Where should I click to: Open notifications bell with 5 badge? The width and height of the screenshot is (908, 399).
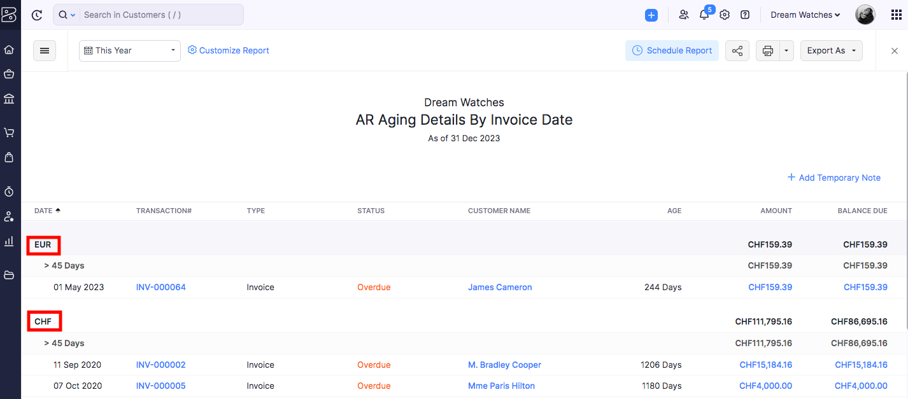pos(705,14)
